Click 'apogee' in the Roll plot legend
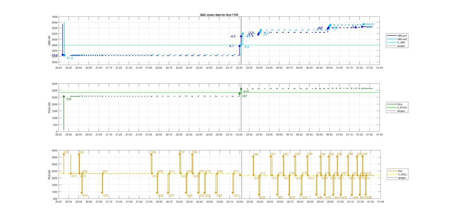This screenshot has width=451, height=223. coord(402,178)
